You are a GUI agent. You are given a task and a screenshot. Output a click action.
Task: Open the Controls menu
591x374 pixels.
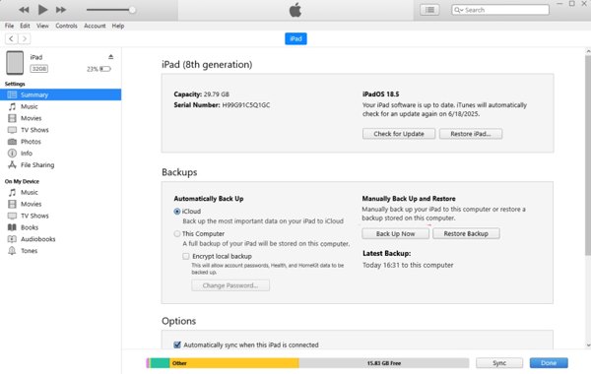[66, 26]
